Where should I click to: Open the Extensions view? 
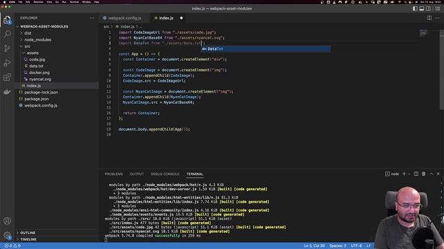click(x=7, y=77)
